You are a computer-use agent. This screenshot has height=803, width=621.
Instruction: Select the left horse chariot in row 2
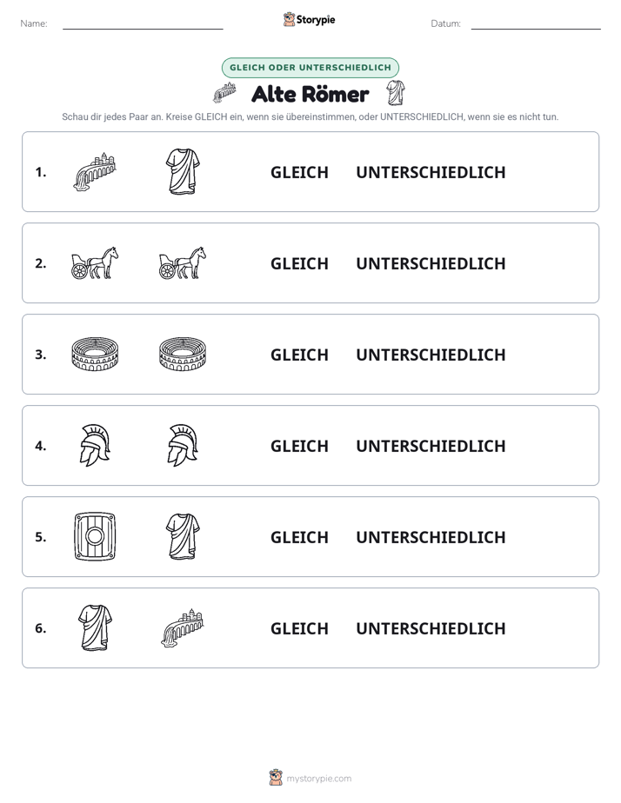[x=95, y=262]
